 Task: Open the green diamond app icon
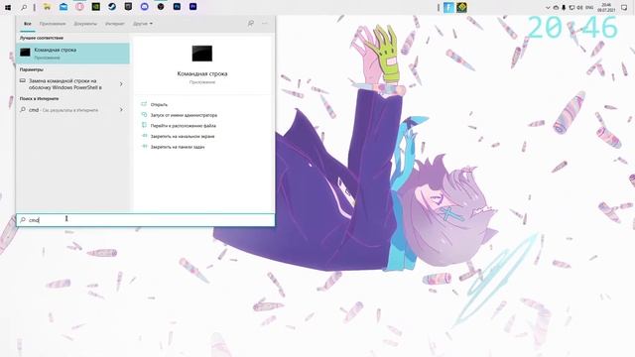[461, 7]
